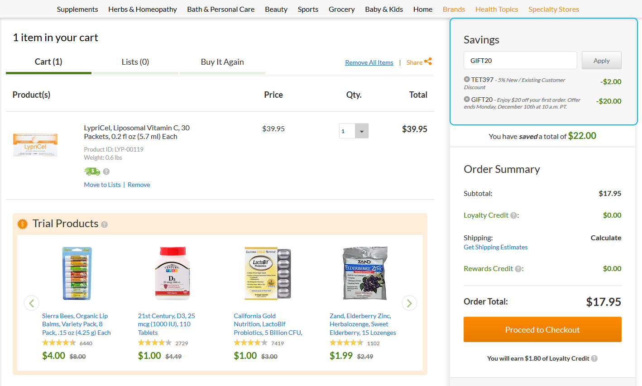
Task: Click Rewards Credit help question mark
Action: click(518, 269)
